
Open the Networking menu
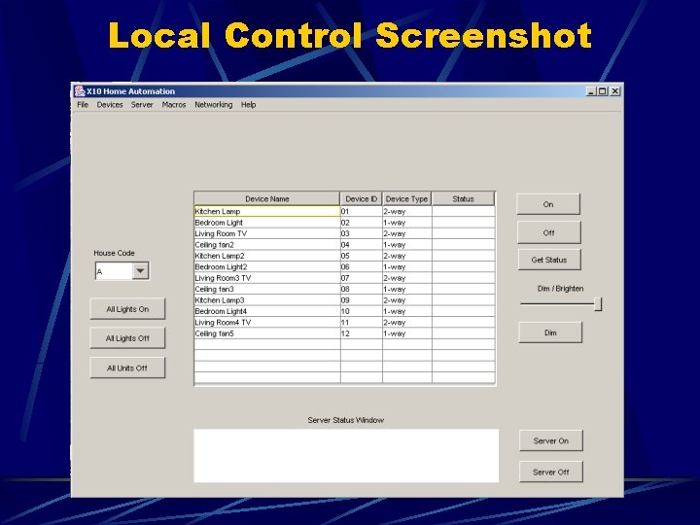[x=213, y=105]
